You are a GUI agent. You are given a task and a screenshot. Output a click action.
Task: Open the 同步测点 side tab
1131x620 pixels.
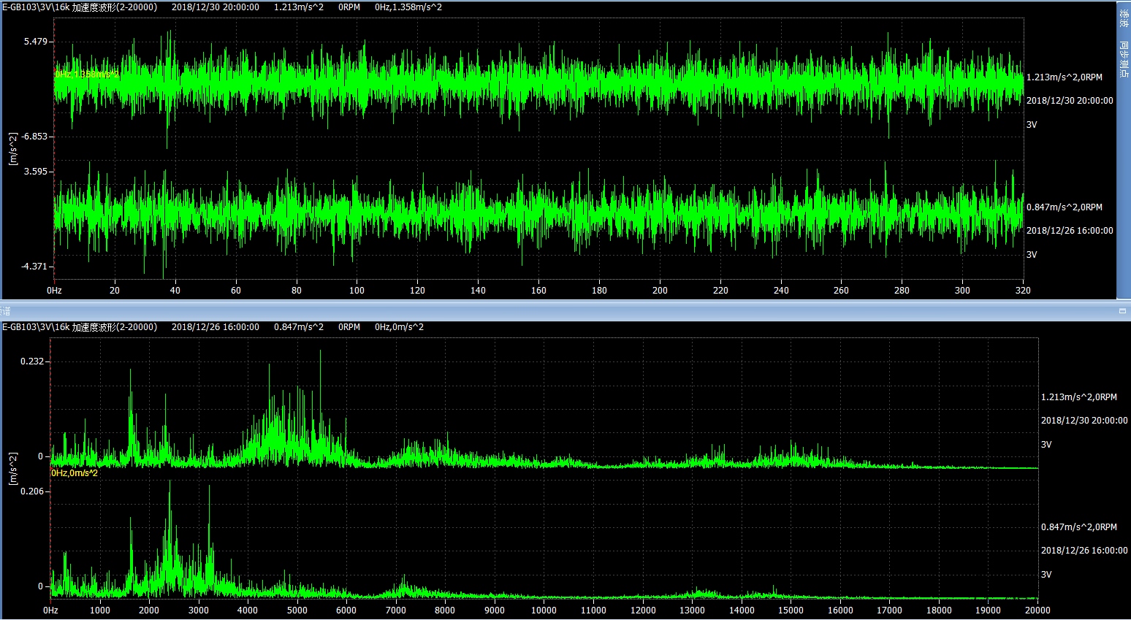pos(1124,59)
